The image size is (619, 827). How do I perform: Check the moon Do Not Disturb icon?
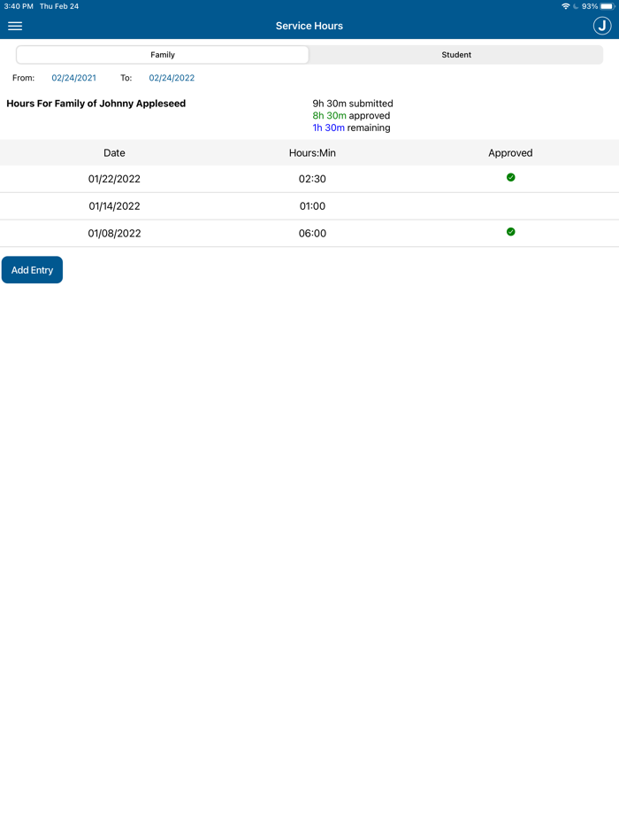[x=576, y=6]
